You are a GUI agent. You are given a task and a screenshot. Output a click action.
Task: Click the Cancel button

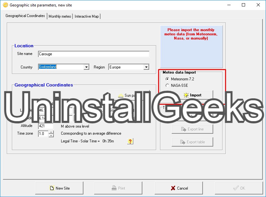pyautogui.click(x=179, y=188)
